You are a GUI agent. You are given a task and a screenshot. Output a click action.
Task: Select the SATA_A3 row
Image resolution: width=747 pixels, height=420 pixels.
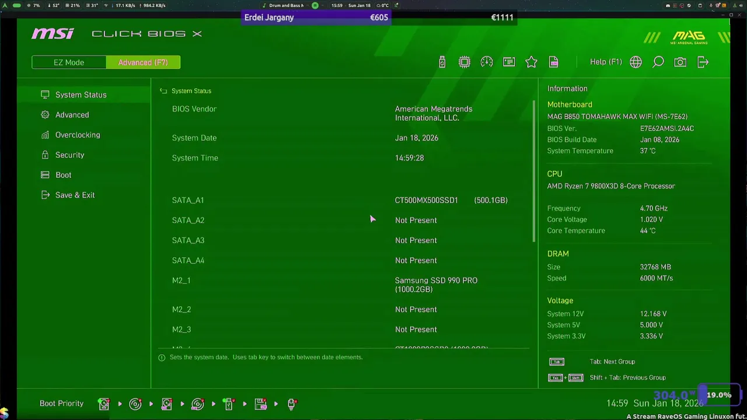click(x=344, y=240)
